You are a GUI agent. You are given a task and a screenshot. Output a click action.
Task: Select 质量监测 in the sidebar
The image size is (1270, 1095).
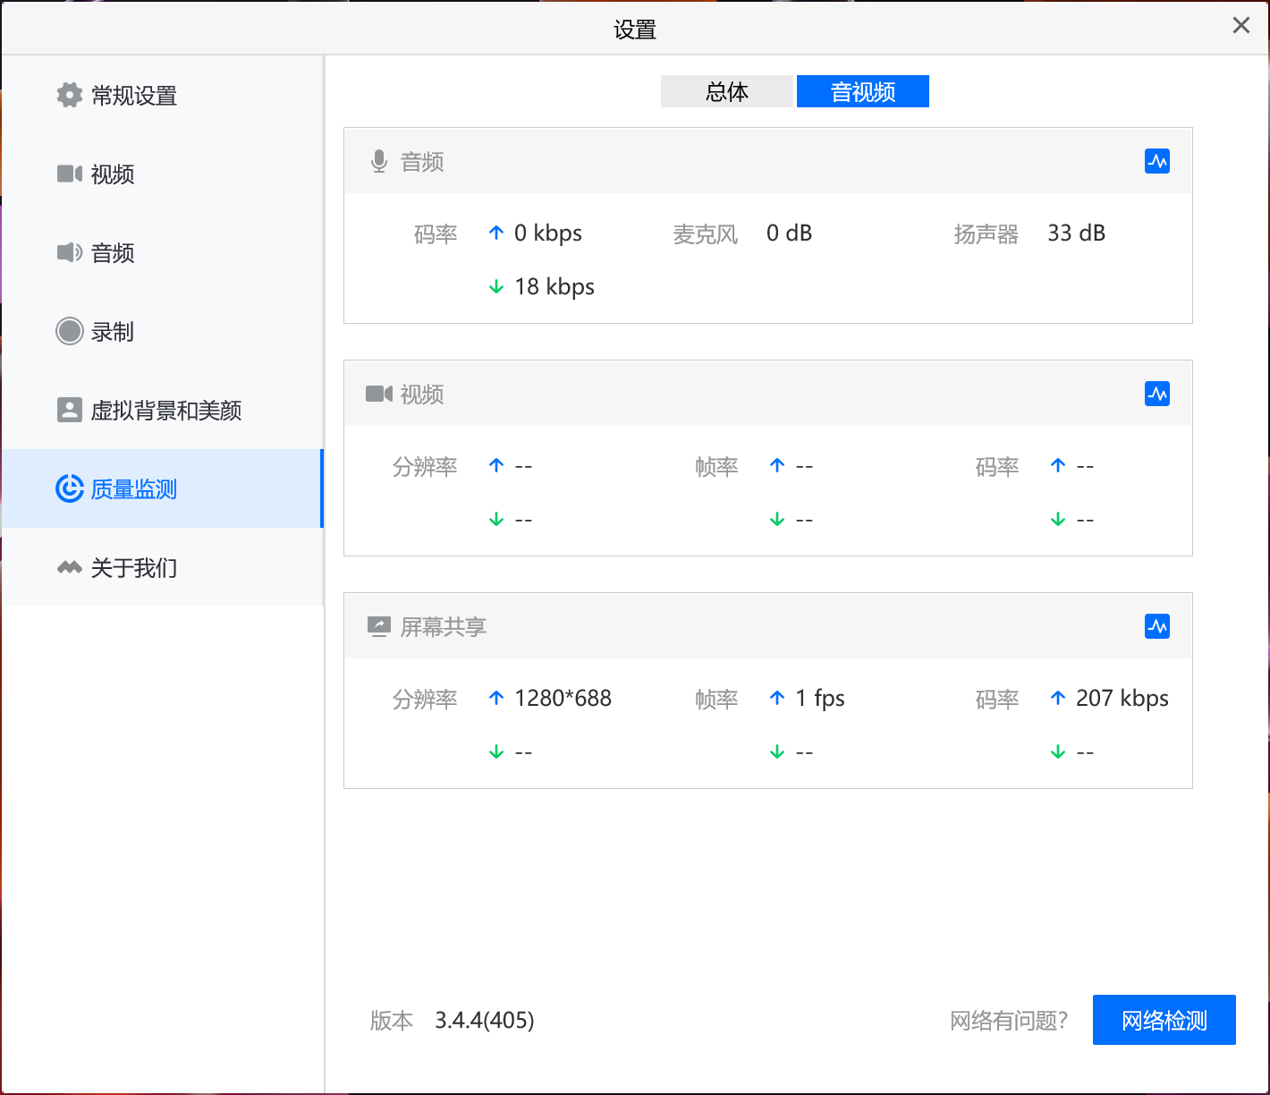161,488
